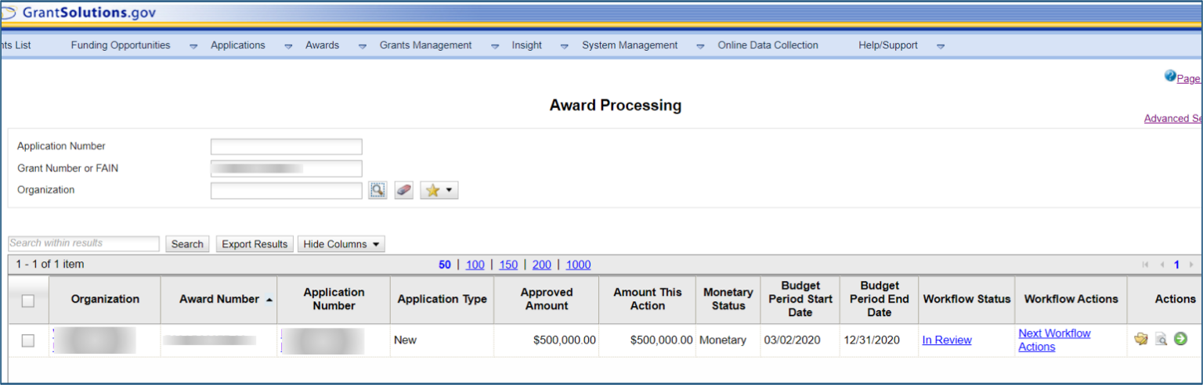1203x385 pixels.
Task: Click the In Review workflow status link
Action: pyautogui.click(x=946, y=340)
